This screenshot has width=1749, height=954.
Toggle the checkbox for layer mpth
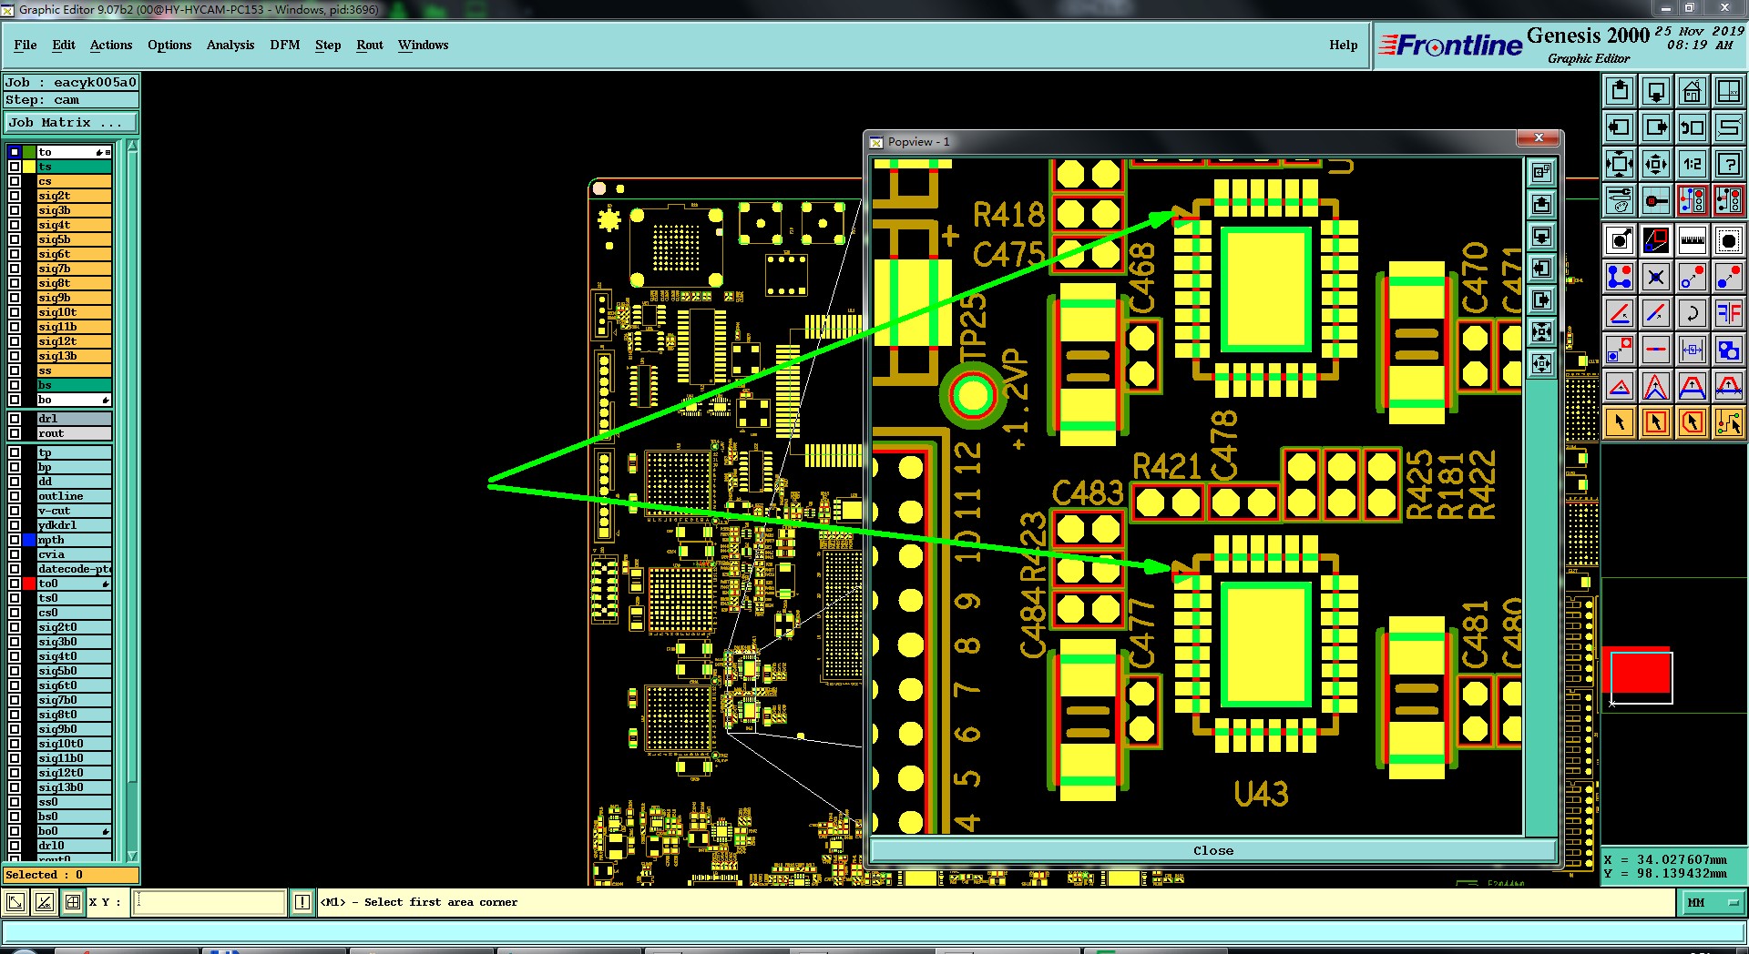pyautogui.click(x=15, y=540)
